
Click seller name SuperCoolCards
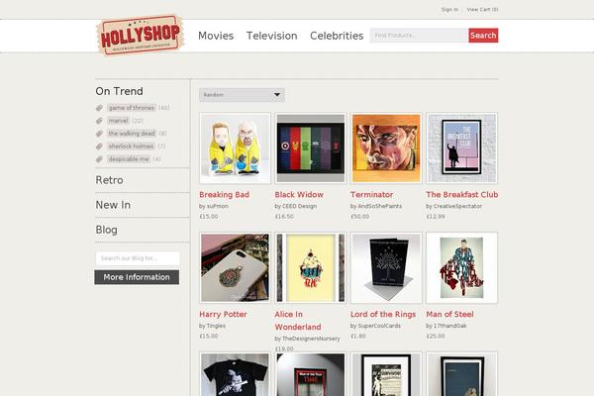(x=379, y=326)
